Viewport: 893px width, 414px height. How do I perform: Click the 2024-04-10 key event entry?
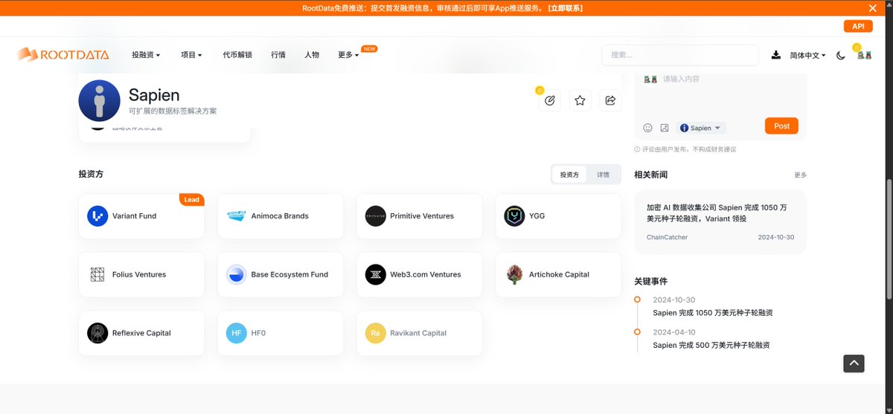[x=711, y=339]
